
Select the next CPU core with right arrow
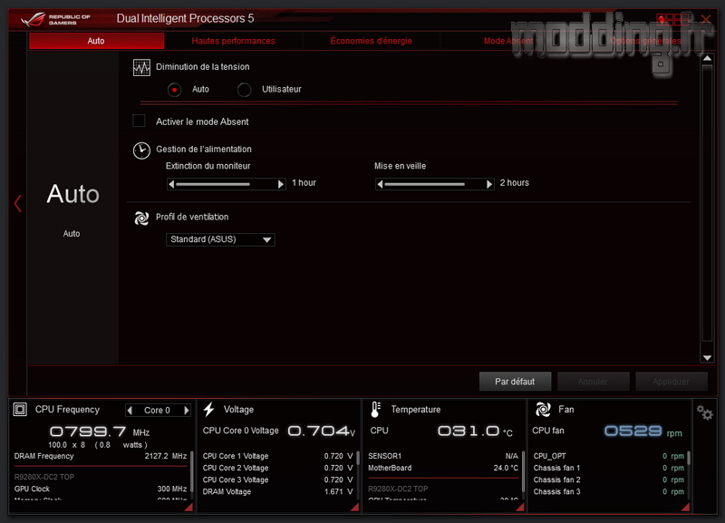(187, 411)
